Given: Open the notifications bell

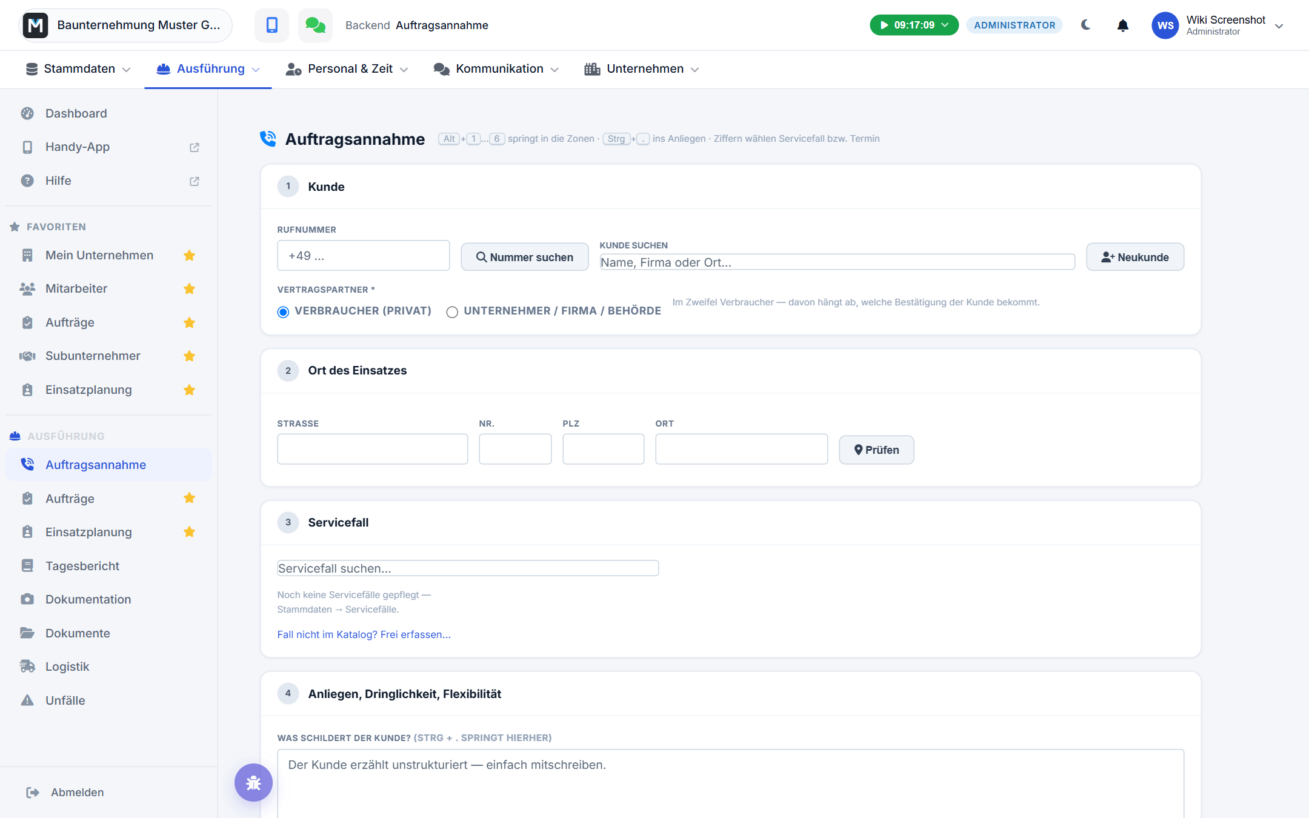Looking at the screenshot, I should pyautogui.click(x=1122, y=25).
